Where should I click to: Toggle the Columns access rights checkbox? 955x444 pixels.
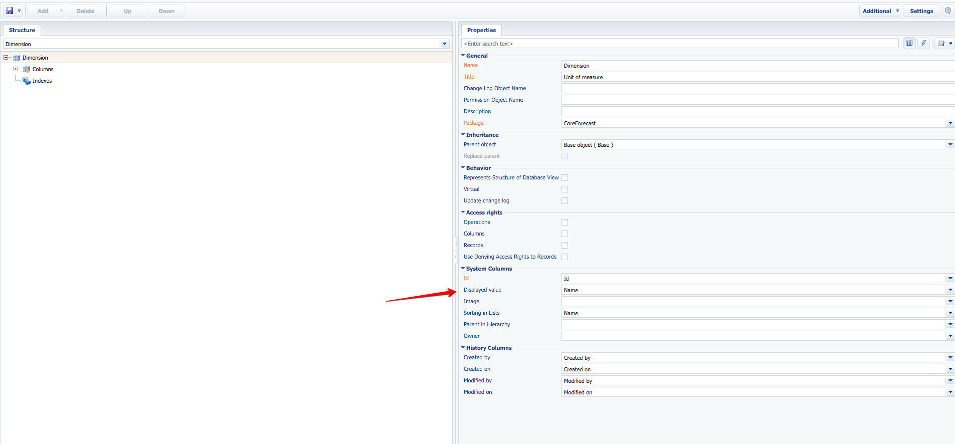coord(565,234)
